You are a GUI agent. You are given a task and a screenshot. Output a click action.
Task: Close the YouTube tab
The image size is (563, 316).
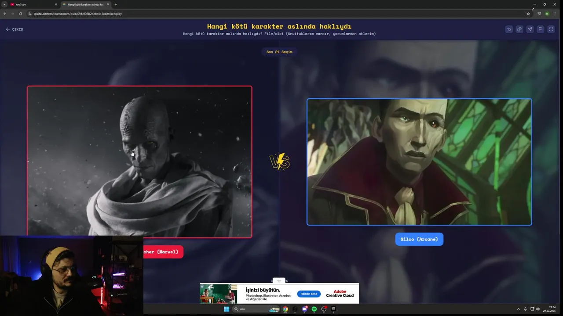56,4
